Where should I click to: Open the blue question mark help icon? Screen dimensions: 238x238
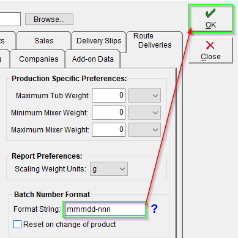point(154,209)
